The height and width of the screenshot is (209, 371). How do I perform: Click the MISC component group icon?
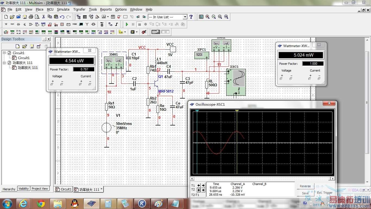tap(75, 24)
